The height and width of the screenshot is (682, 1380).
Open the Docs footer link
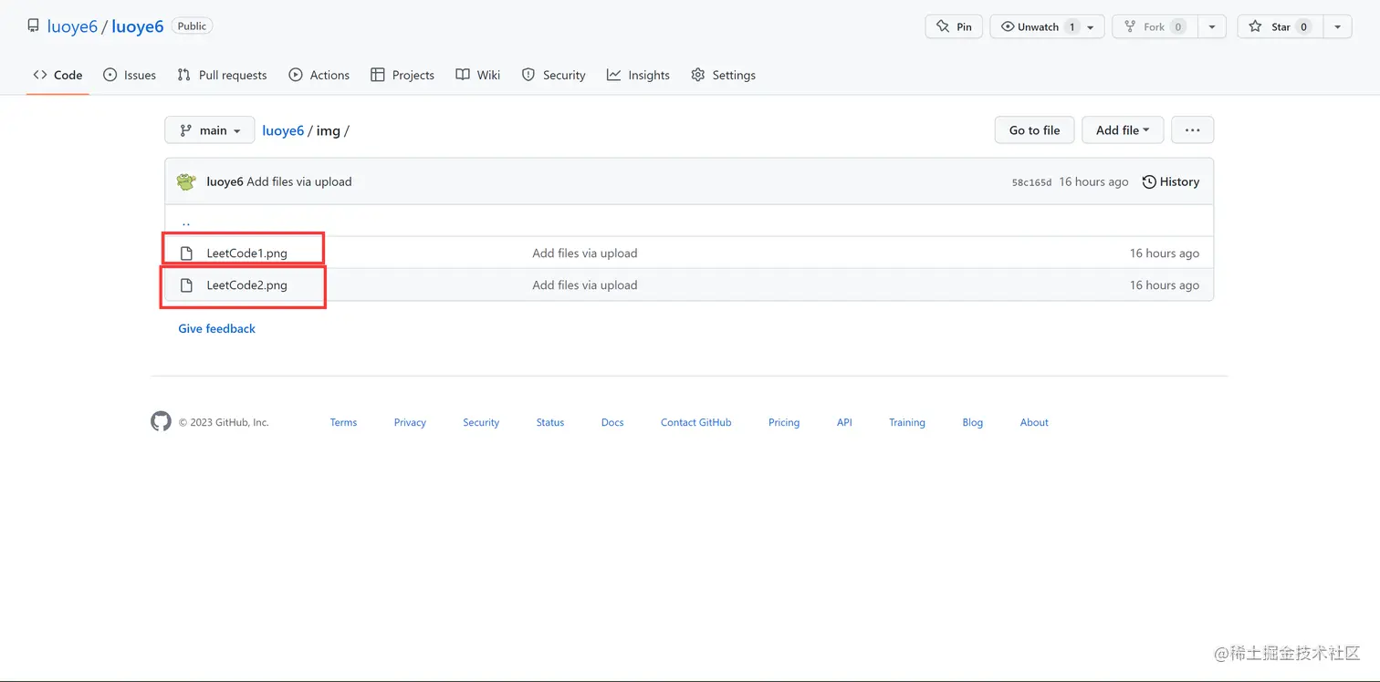tap(612, 422)
